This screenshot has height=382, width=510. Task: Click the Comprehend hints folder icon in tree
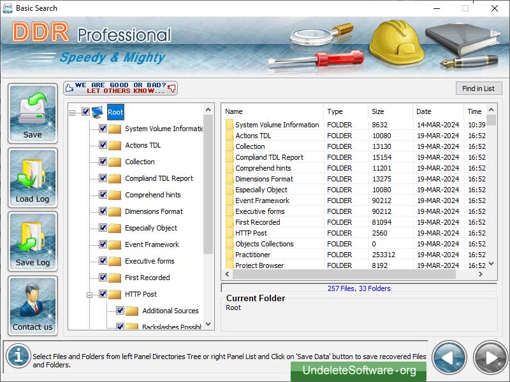tap(115, 195)
